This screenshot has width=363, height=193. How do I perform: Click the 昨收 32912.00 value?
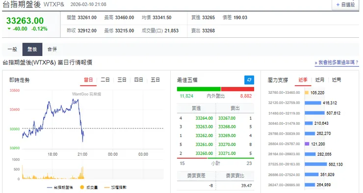(87, 30)
